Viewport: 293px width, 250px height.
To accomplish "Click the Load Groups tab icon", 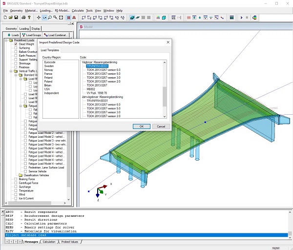I will pos(23,35).
